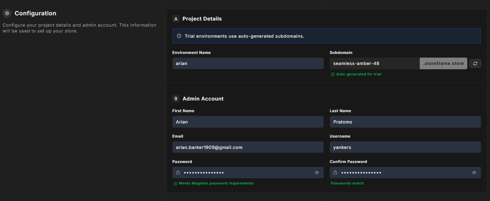The width and height of the screenshot is (490, 201).
Task: Focus the Environment Name field
Action: (x=248, y=63)
